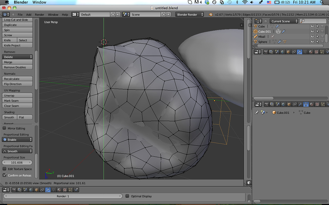The height and width of the screenshot is (205, 329).
Task: Open Render tab in bottom properties editor
Action: pyautogui.click(x=14, y=190)
